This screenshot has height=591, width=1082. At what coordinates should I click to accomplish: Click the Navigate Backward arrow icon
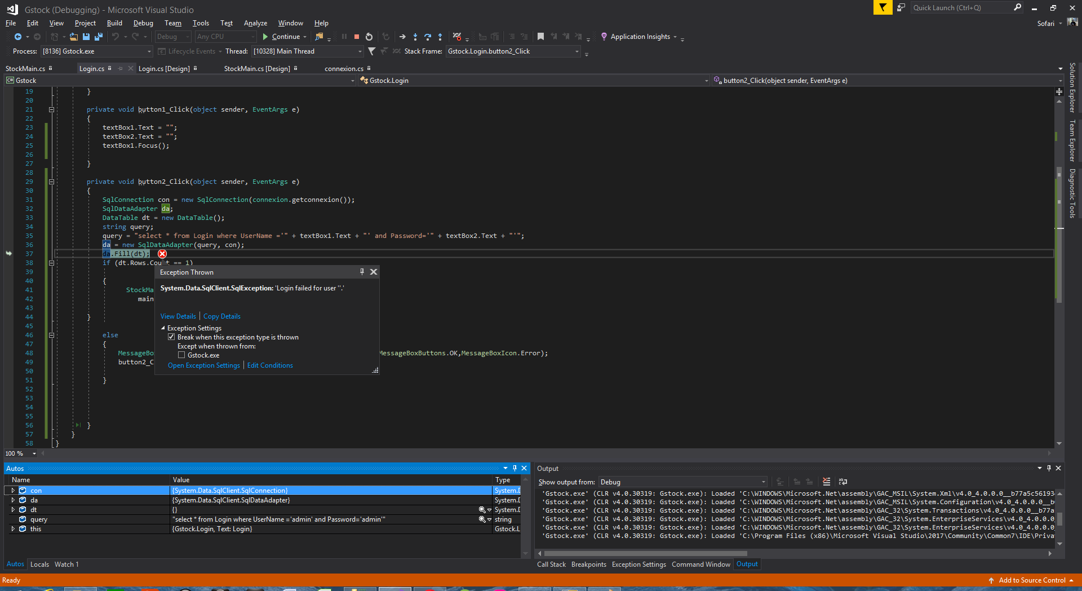(18, 37)
